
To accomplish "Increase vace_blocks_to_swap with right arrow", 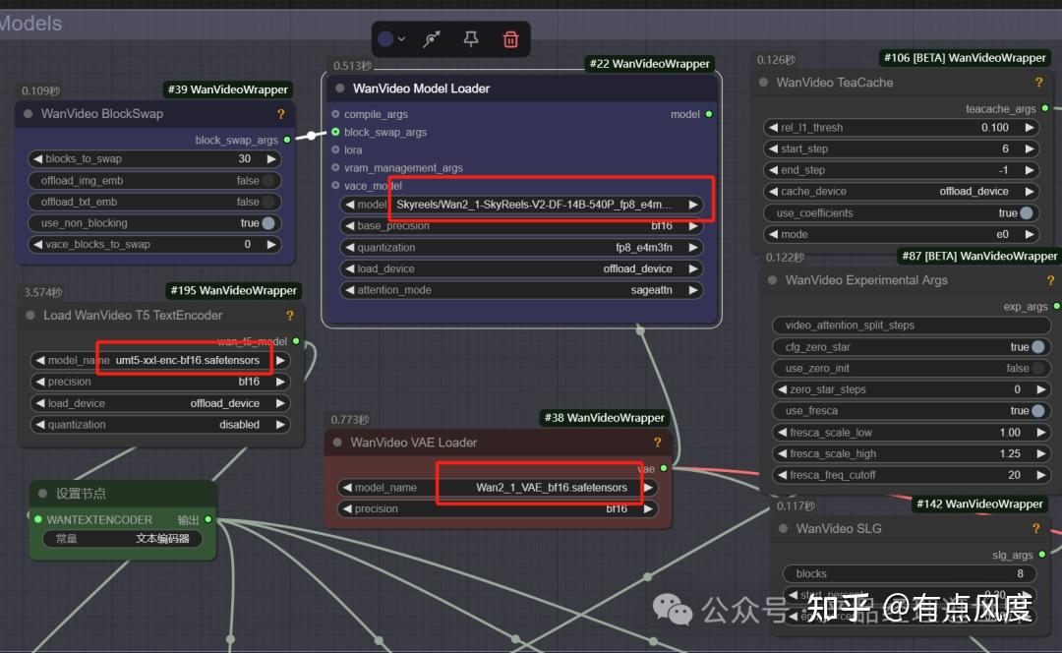I will [x=271, y=244].
